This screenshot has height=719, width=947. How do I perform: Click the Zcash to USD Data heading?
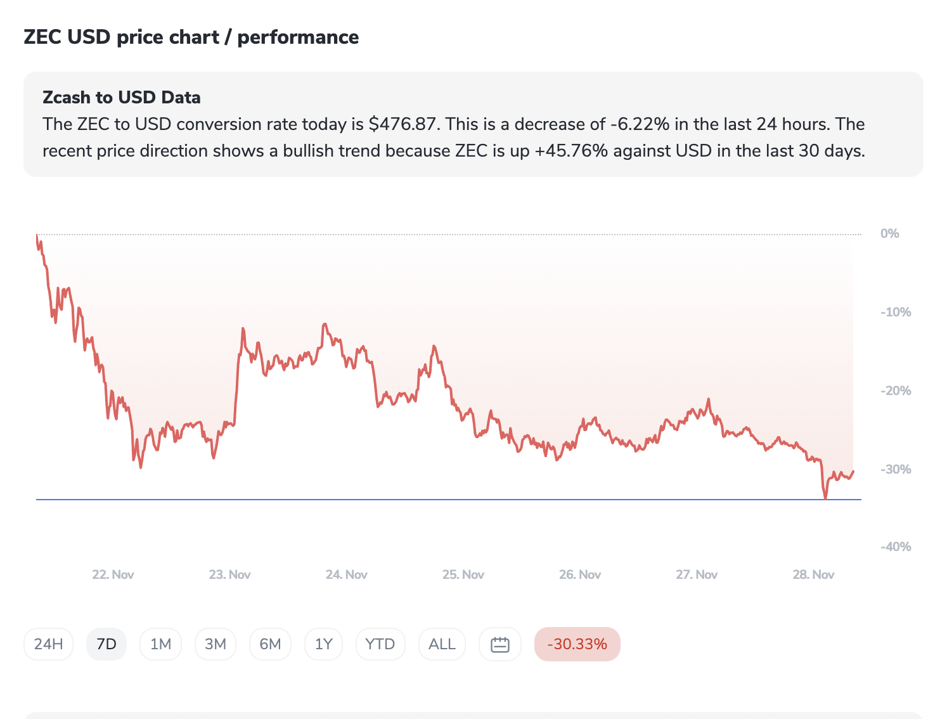point(122,98)
